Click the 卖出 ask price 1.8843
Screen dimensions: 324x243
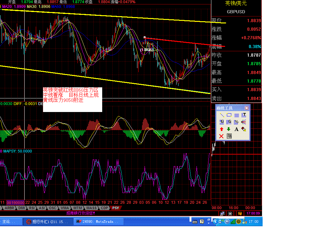point(254,99)
